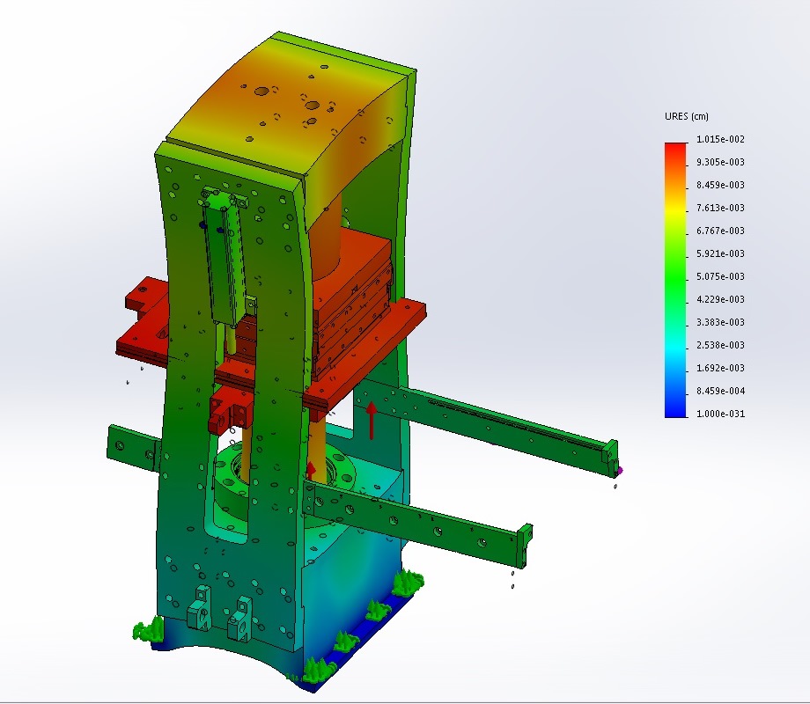The image size is (810, 704).
Task: Select the URES (cm) legend title
Action: 687,116
